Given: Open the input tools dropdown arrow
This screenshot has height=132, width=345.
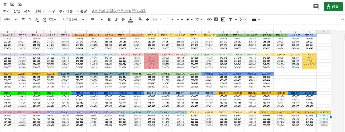Looking at the screenshot, I should [259, 19].
